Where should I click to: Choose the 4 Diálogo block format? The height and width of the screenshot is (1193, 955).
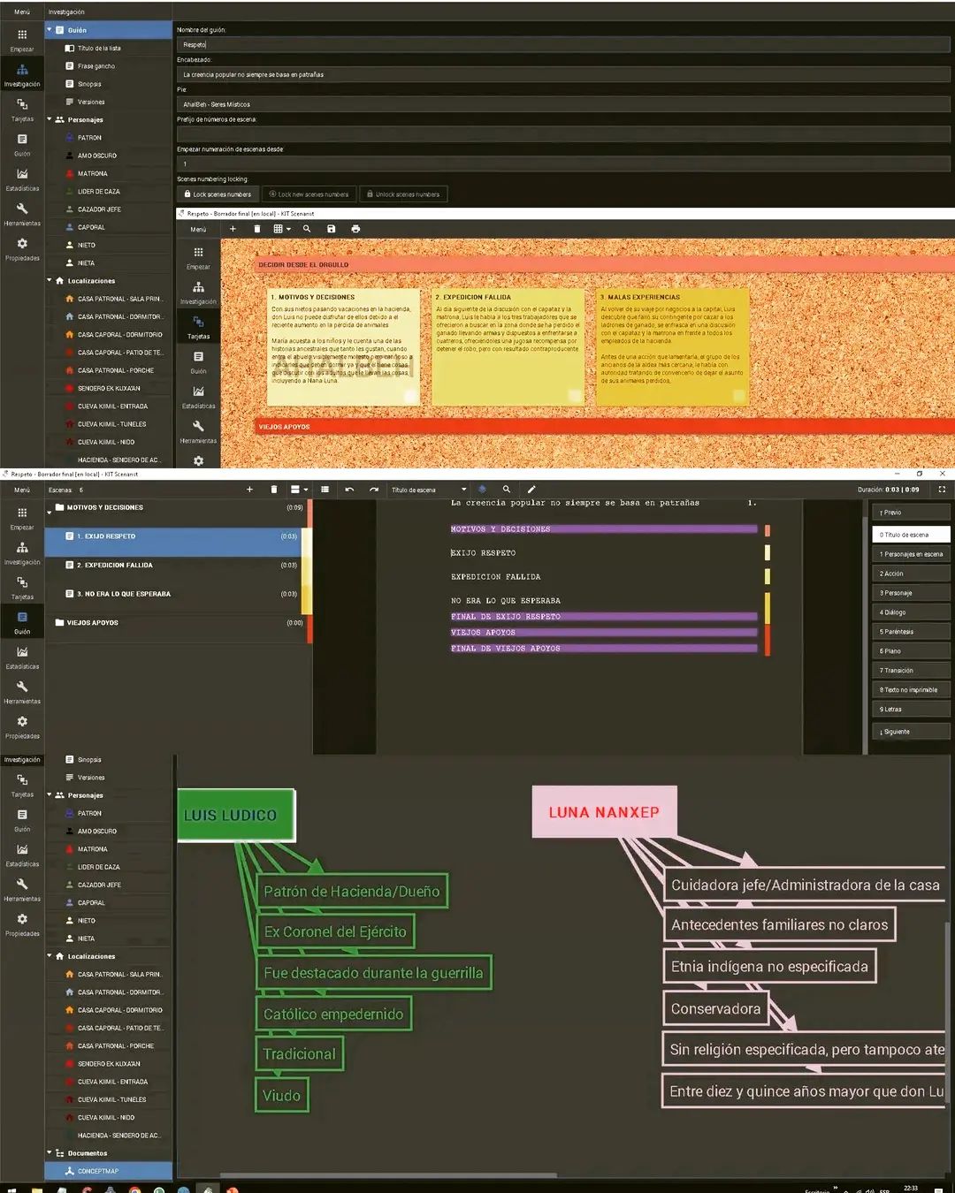click(x=910, y=612)
